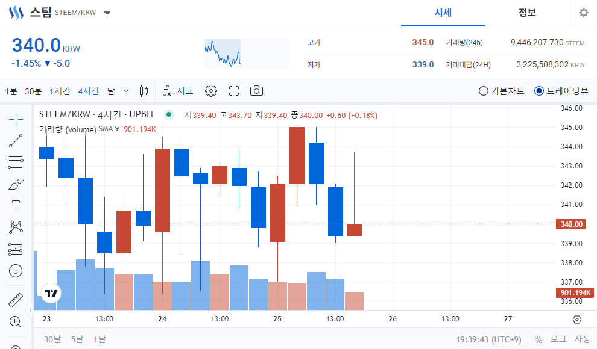Viewport: 597px width, 349px height.
Task: Click the TradingView logo badge
Action: [51, 293]
